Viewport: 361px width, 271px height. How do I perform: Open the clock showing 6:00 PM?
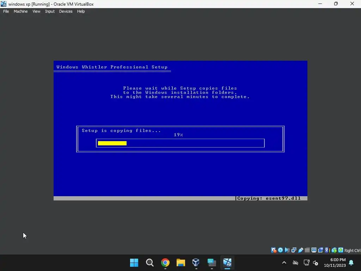point(335,263)
